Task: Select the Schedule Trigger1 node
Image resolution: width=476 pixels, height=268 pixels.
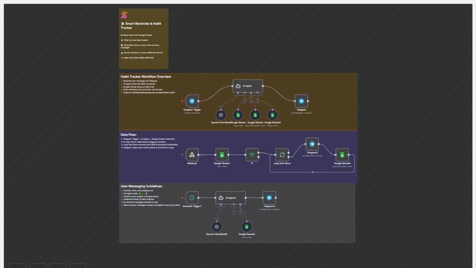Action: (x=192, y=198)
